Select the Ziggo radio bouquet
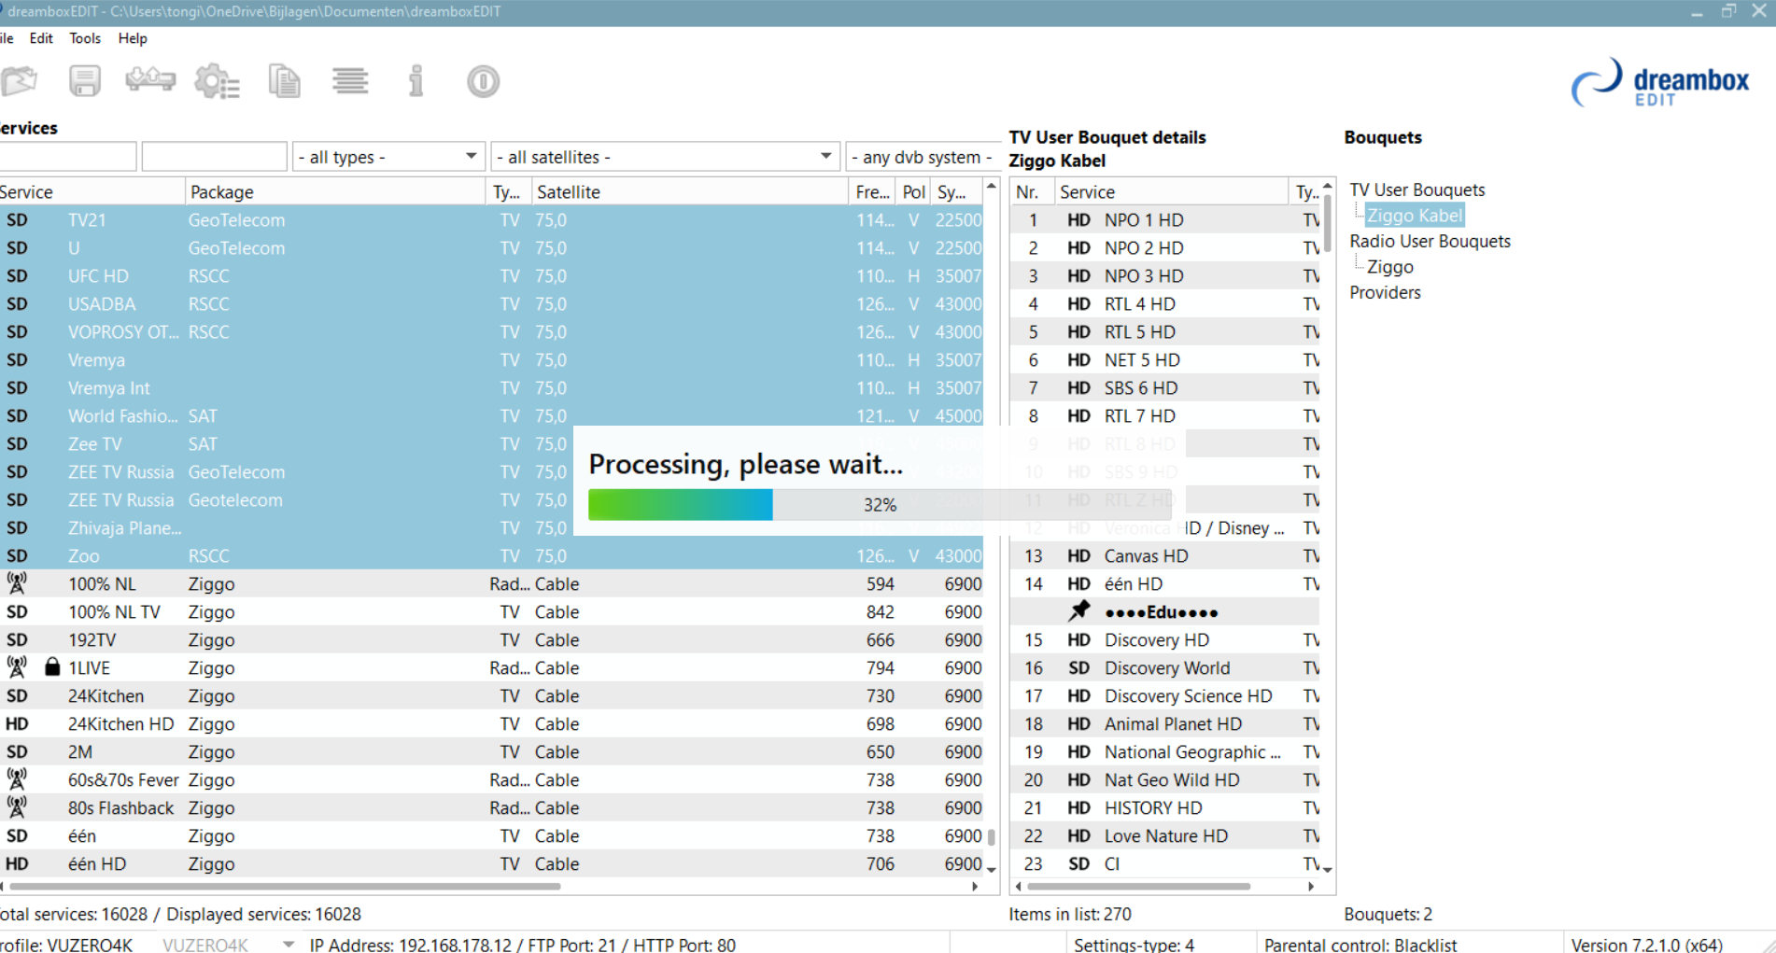1776x953 pixels. (x=1389, y=267)
